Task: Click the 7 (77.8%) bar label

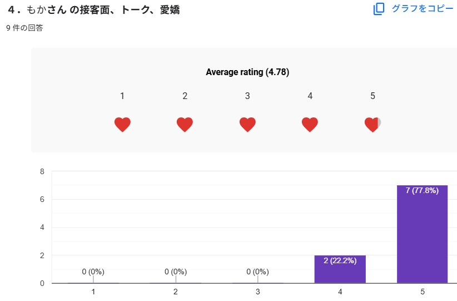Action: [422, 191]
